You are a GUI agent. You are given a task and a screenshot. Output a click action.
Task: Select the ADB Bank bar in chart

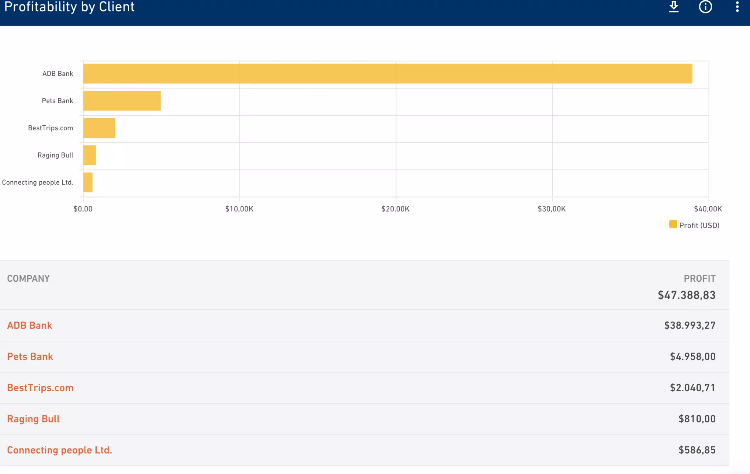click(x=387, y=74)
